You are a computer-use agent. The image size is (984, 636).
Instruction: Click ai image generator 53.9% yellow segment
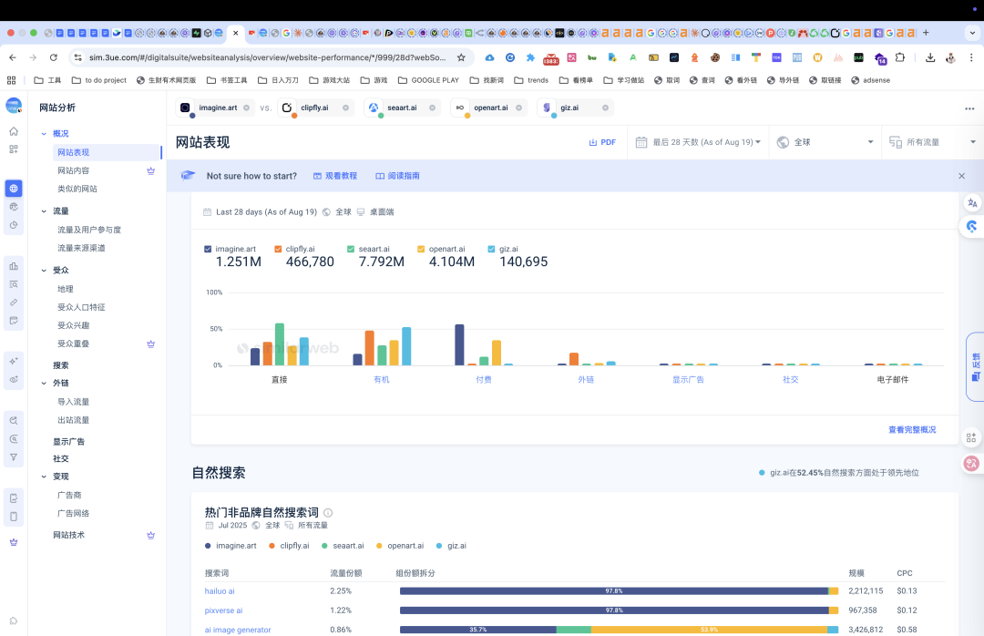pos(709,630)
